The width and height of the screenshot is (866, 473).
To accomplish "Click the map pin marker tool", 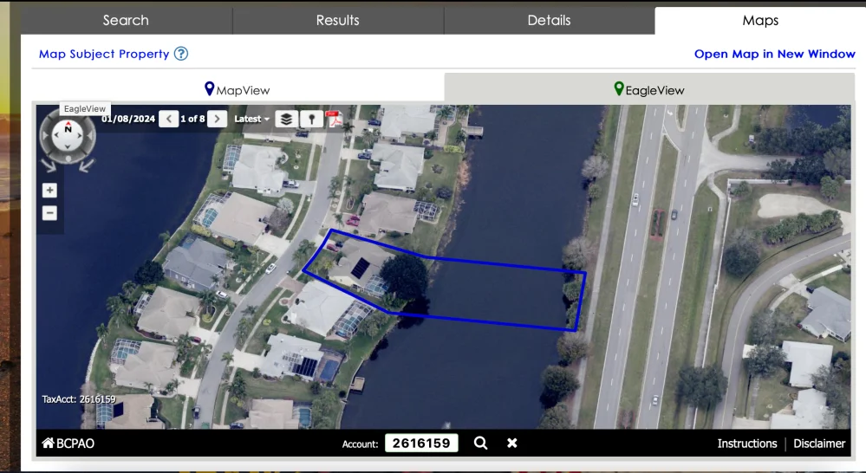I will (x=311, y=119).
